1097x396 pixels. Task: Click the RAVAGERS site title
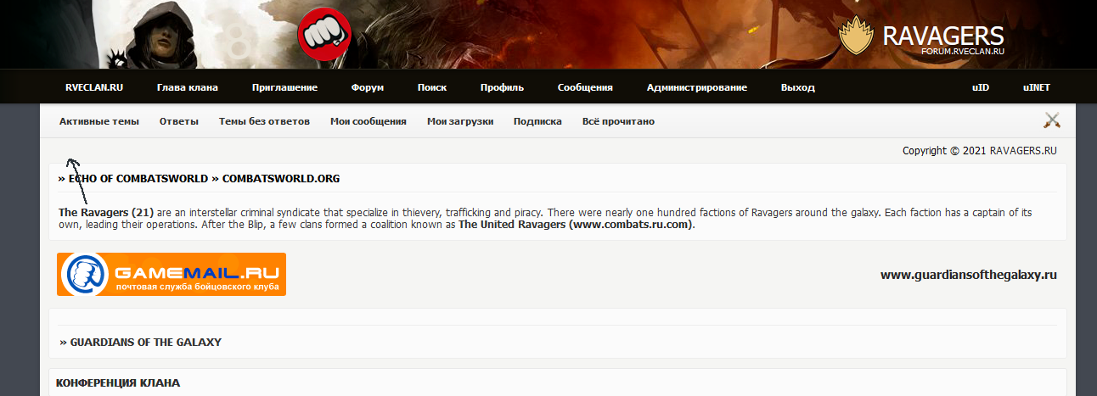click(x=943, y=36)
